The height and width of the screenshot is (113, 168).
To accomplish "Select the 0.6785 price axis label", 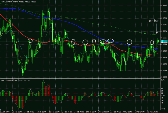I will 164,12.
